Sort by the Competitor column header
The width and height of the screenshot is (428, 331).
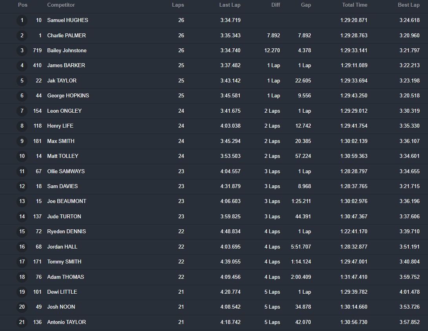coord(61,5)
